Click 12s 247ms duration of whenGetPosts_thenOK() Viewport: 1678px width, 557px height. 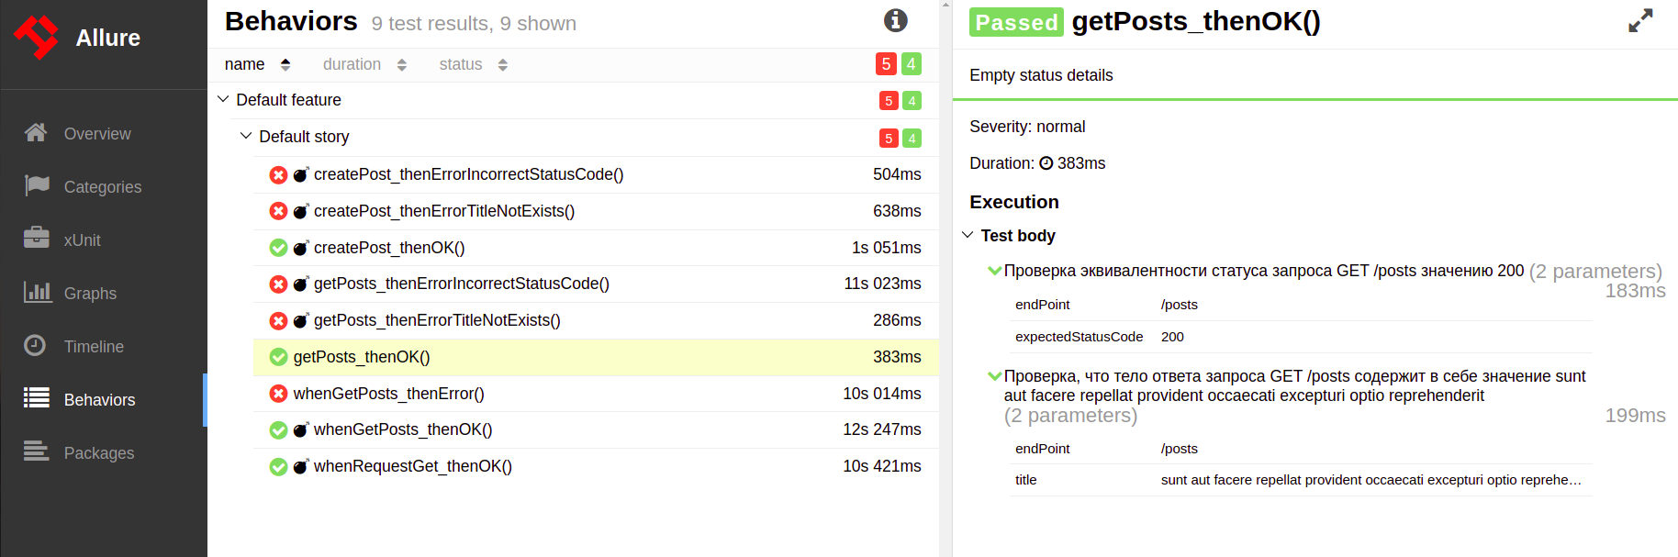click(x=882, y=429)
